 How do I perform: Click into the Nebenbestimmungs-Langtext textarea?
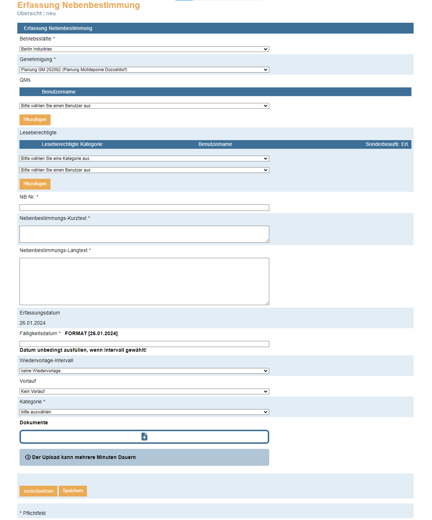pos(144,281)
